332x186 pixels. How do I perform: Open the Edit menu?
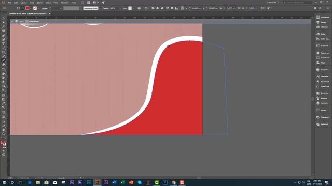(16, 3)
